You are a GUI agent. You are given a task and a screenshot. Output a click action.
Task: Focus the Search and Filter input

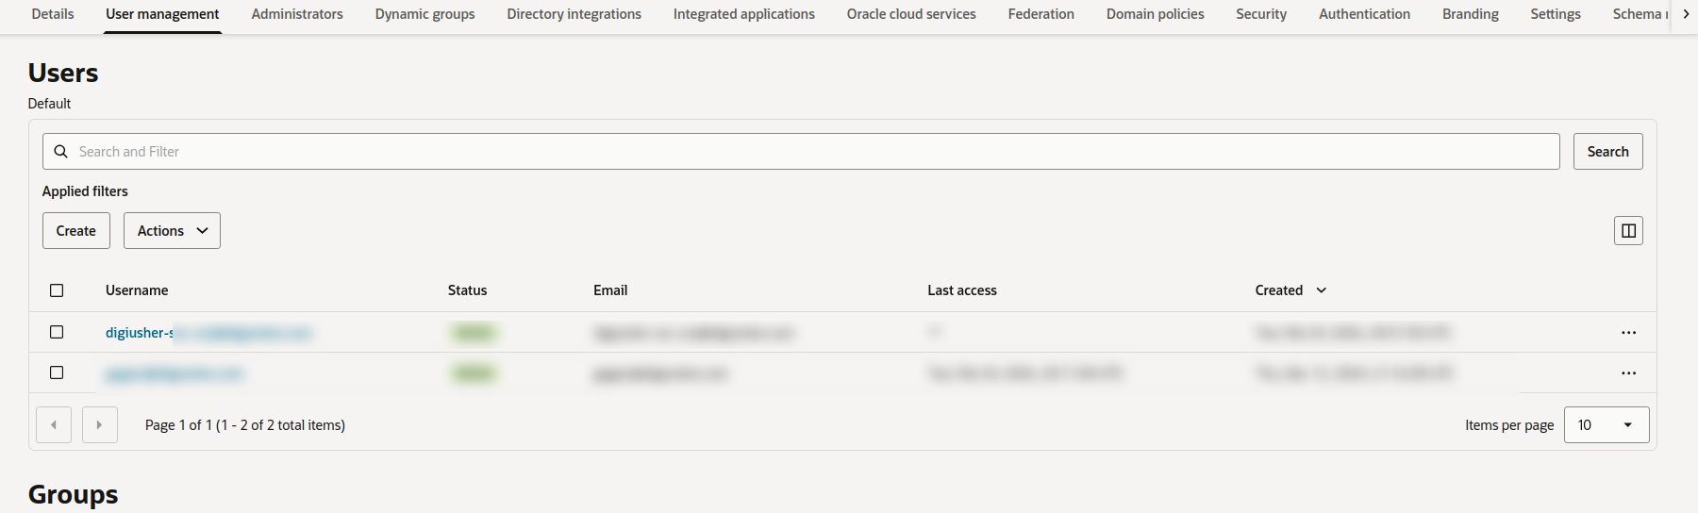[x=811, y=152]
